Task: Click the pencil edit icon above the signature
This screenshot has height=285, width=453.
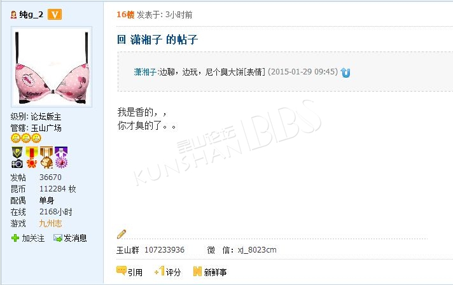Action: 122,234
